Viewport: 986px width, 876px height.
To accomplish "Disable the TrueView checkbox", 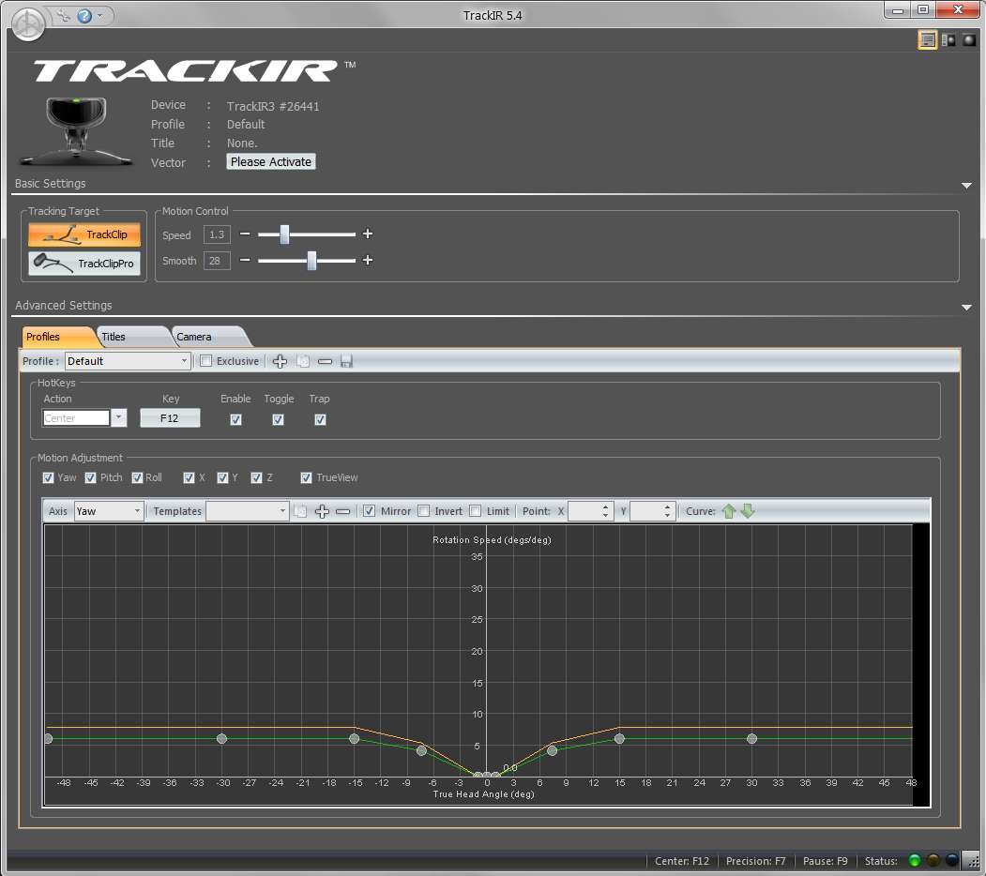I will click(x=306, y=478).
